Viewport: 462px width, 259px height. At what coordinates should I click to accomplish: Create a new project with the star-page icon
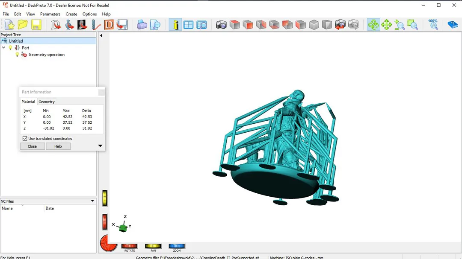(x=9, y=25)
